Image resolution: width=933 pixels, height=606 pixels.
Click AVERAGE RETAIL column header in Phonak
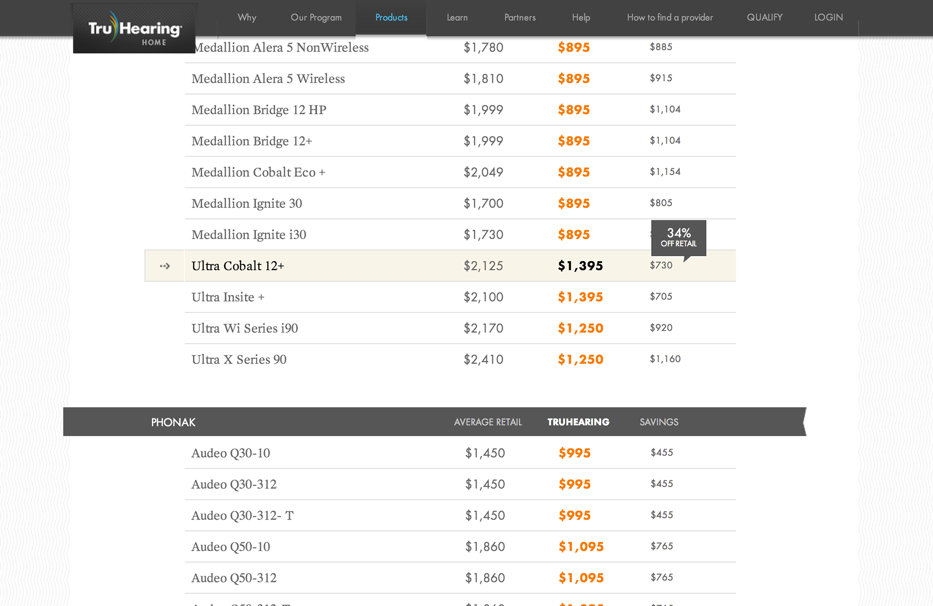(488, 422)
